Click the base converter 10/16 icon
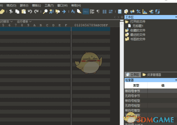The height and width of the screenshot is (125, 177). [157, 11]
